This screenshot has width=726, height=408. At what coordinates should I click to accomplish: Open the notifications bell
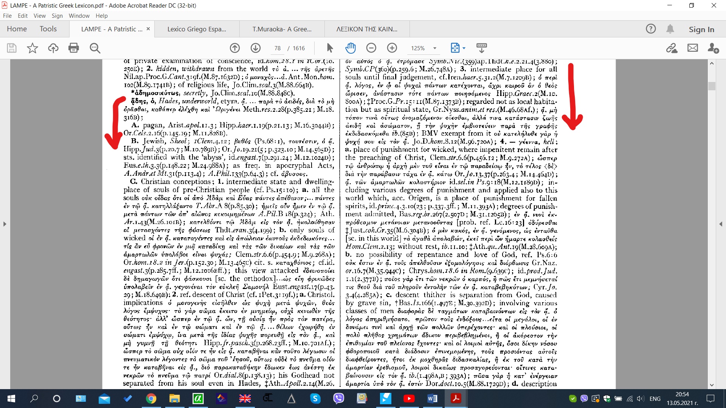click(670, 29)
